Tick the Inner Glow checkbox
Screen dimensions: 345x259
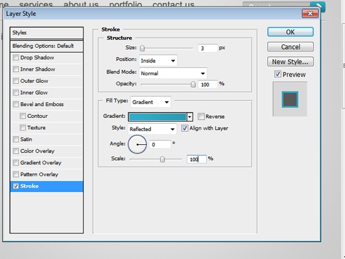click(x=16, y=93)
